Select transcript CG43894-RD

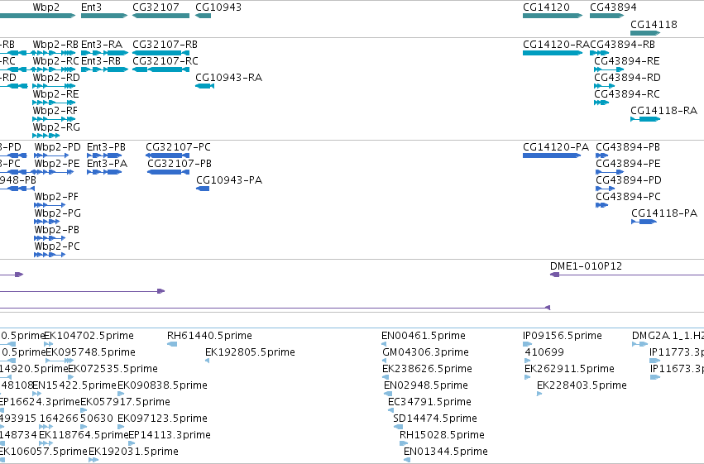click(x=605, y=86)
